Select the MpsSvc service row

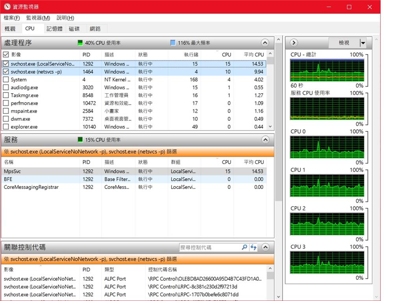pos(134,171)
